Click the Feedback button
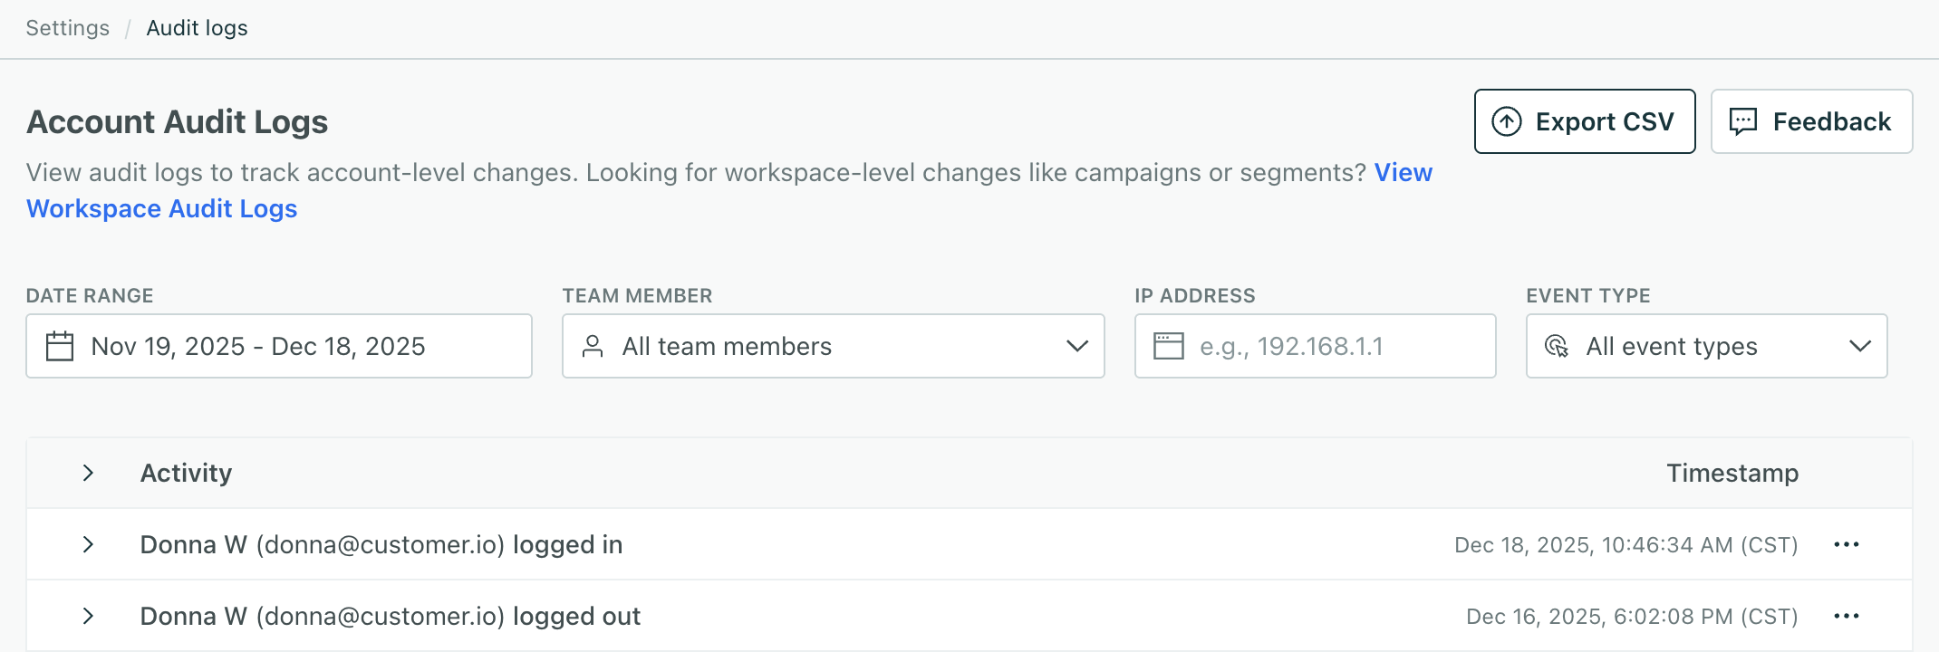The height and width of the screenshot is (652, 1939). (1810, 120)
